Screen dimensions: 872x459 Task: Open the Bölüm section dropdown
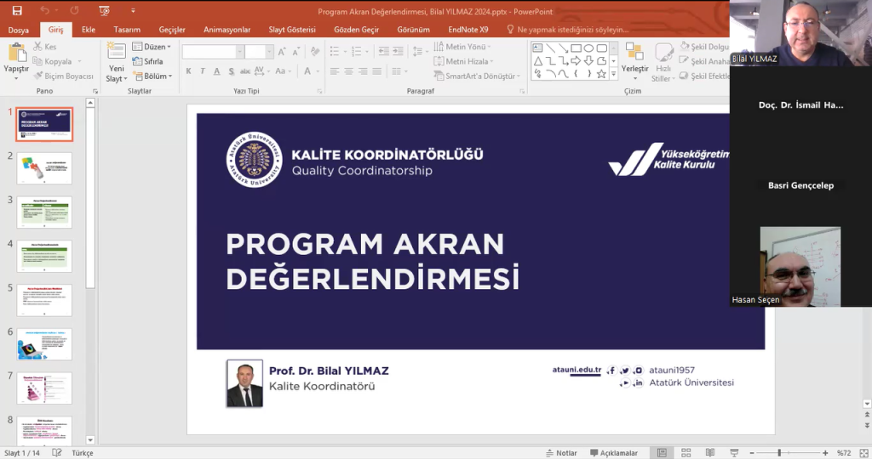pos(152,76)
